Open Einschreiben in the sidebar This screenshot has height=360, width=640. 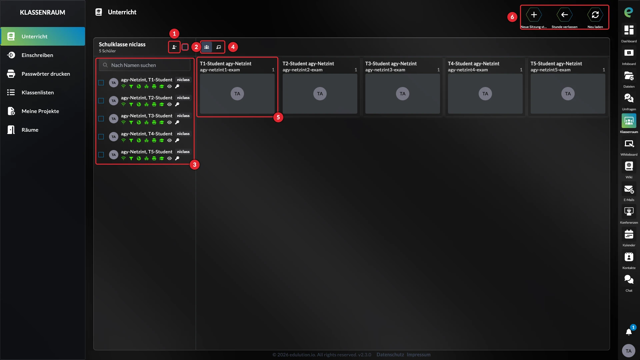pos(43,55)
